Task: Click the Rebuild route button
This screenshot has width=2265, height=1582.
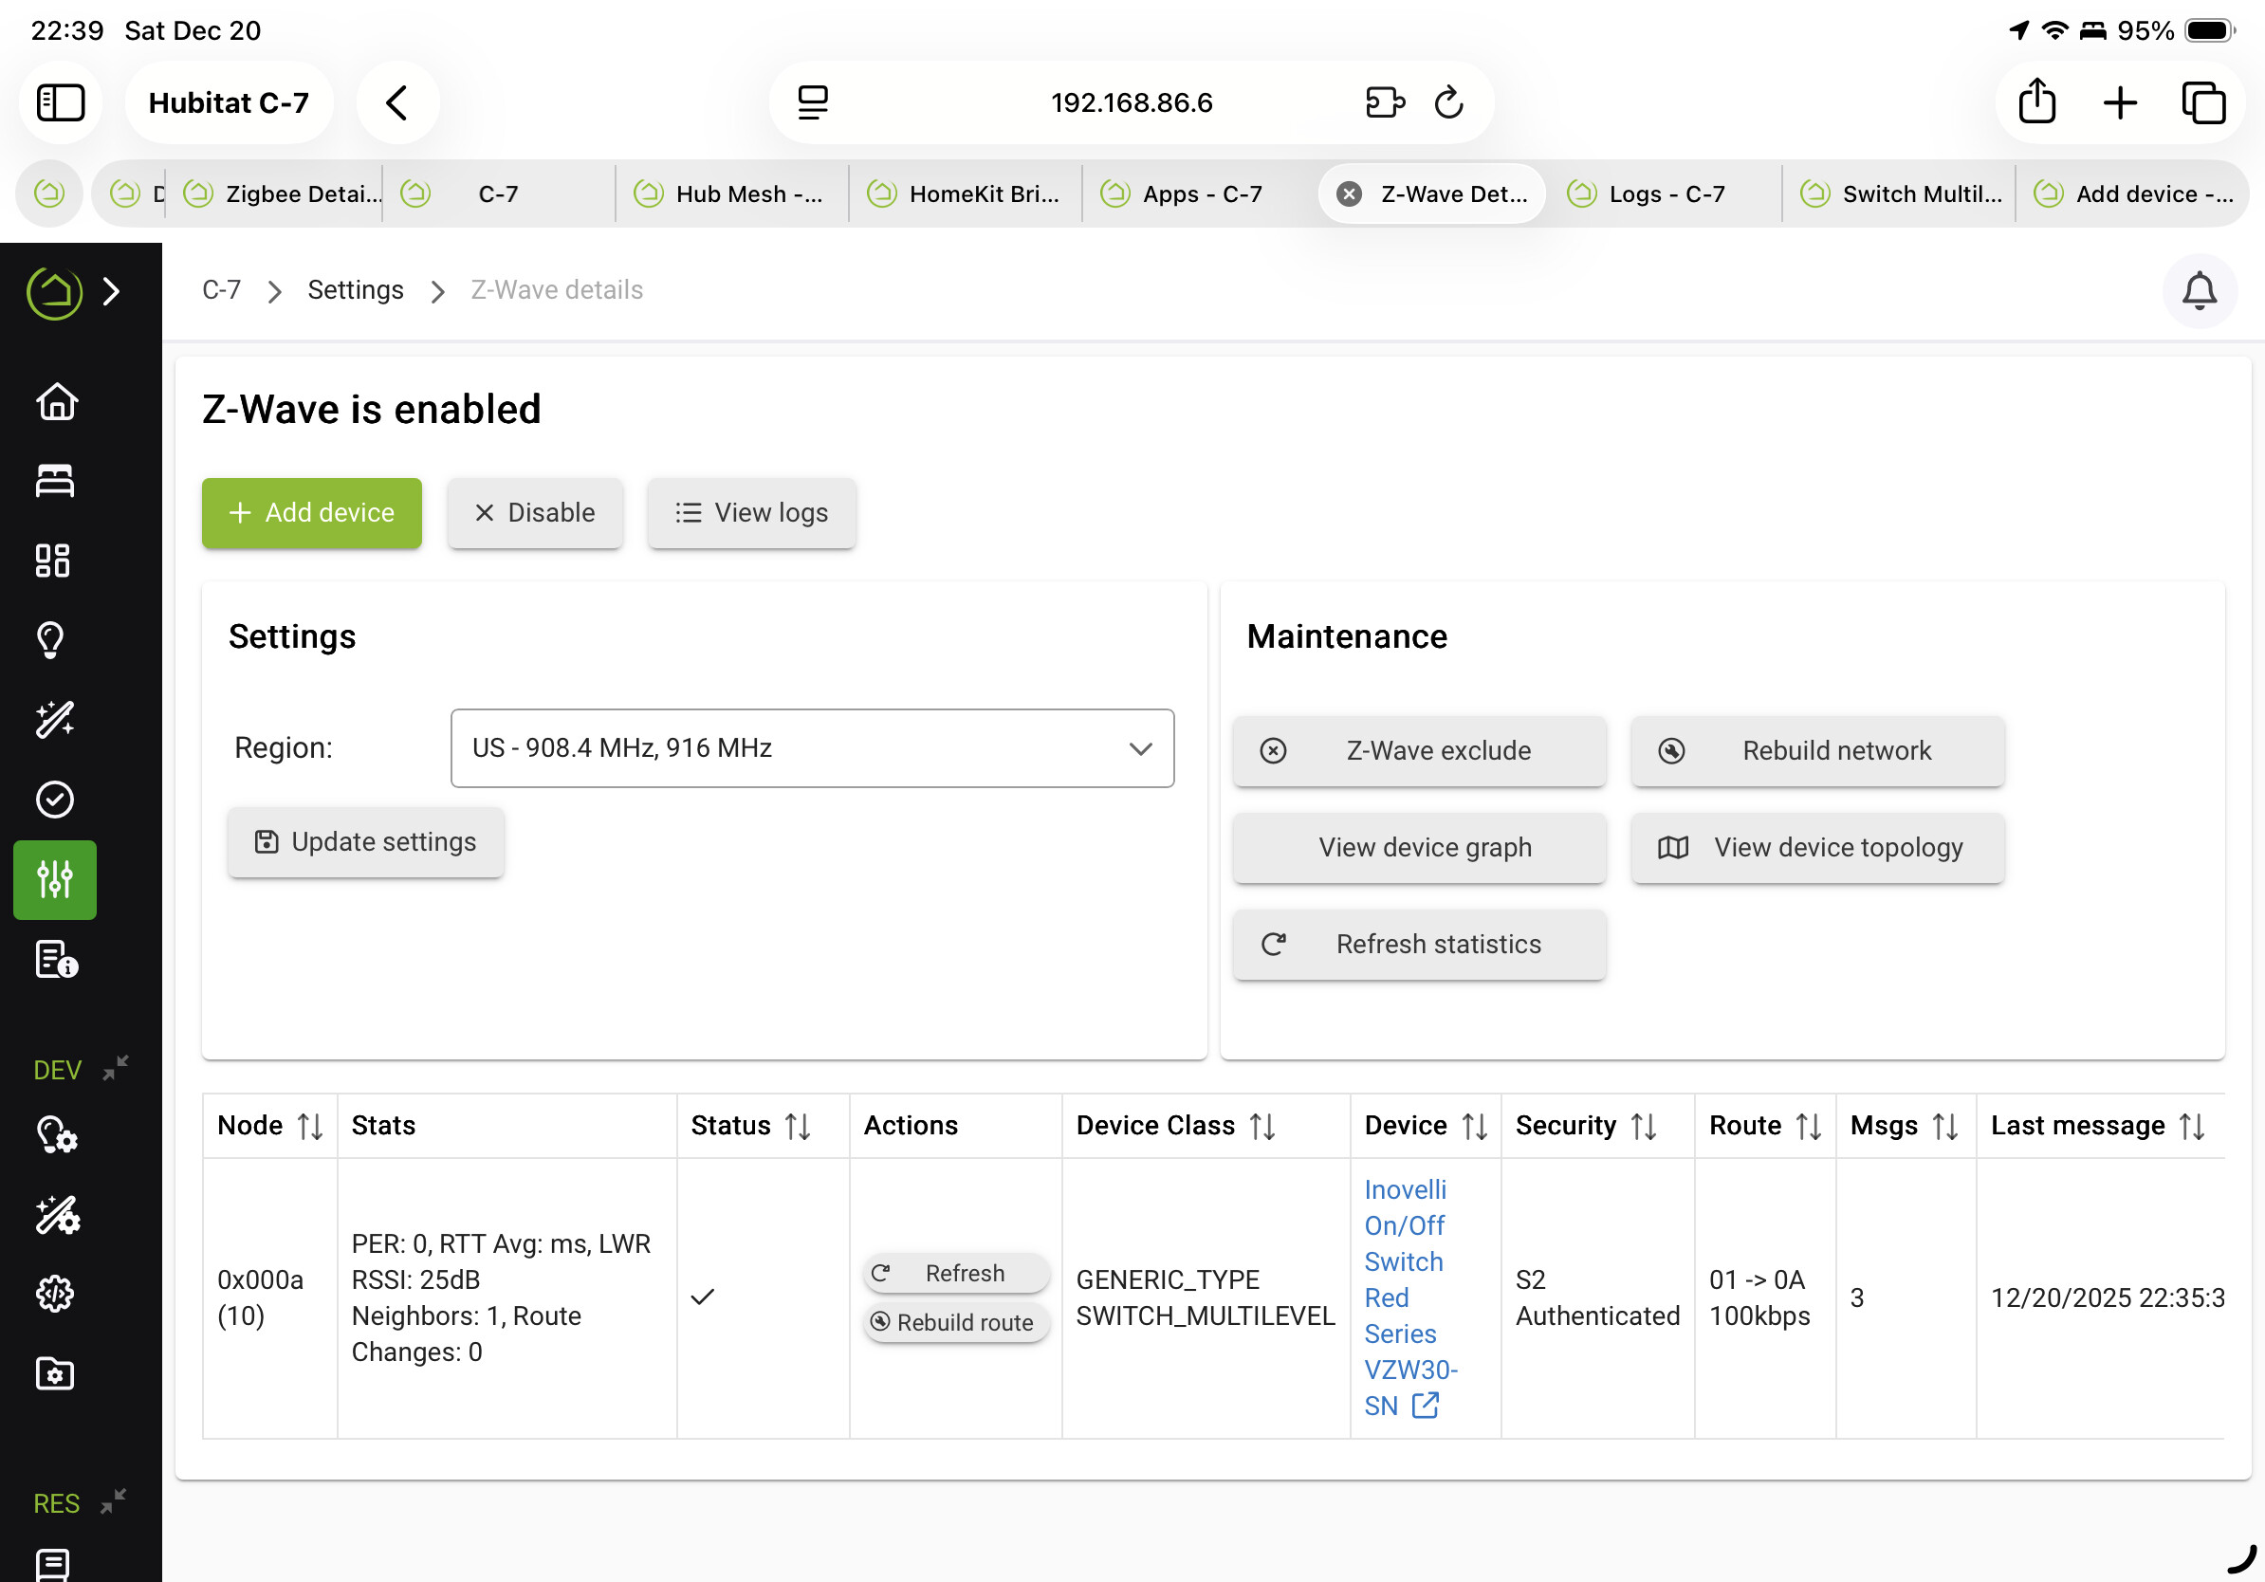Action: (x=954, y=1323)
